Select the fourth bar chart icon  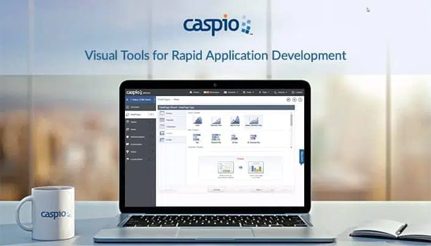point(254,138)
